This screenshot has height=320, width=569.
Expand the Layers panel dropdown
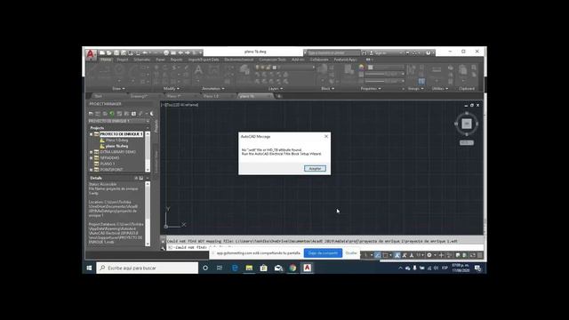pyautogui.click(x=276, y=89)
